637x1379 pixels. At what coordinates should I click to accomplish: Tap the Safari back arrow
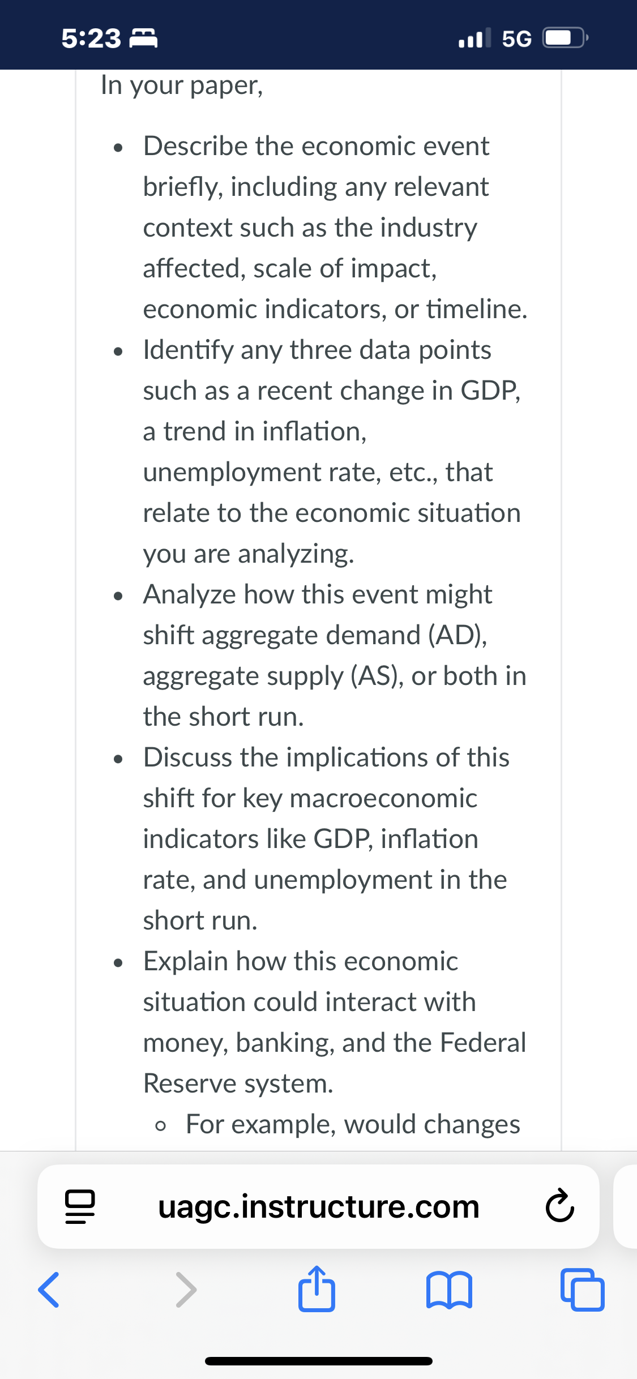tap(49, 1290)
